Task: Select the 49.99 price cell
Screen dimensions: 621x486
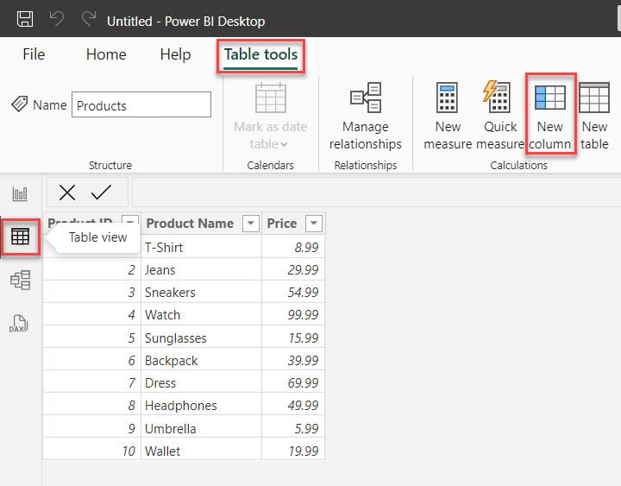Action: coord(293,406)
